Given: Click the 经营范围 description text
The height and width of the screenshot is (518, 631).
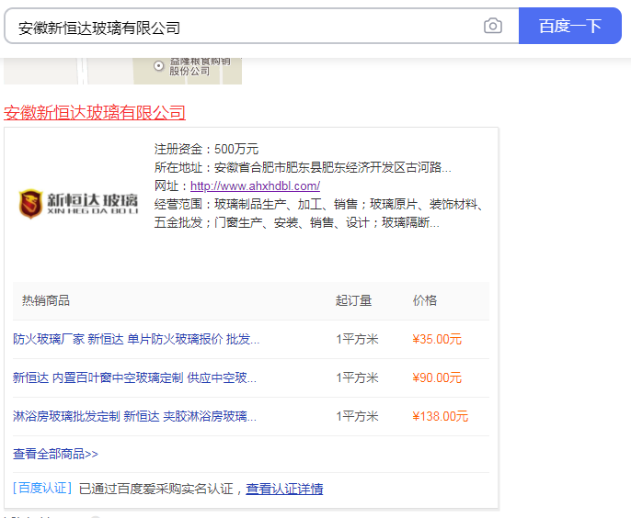Looking at the screenshot, I should click(318, 213).
